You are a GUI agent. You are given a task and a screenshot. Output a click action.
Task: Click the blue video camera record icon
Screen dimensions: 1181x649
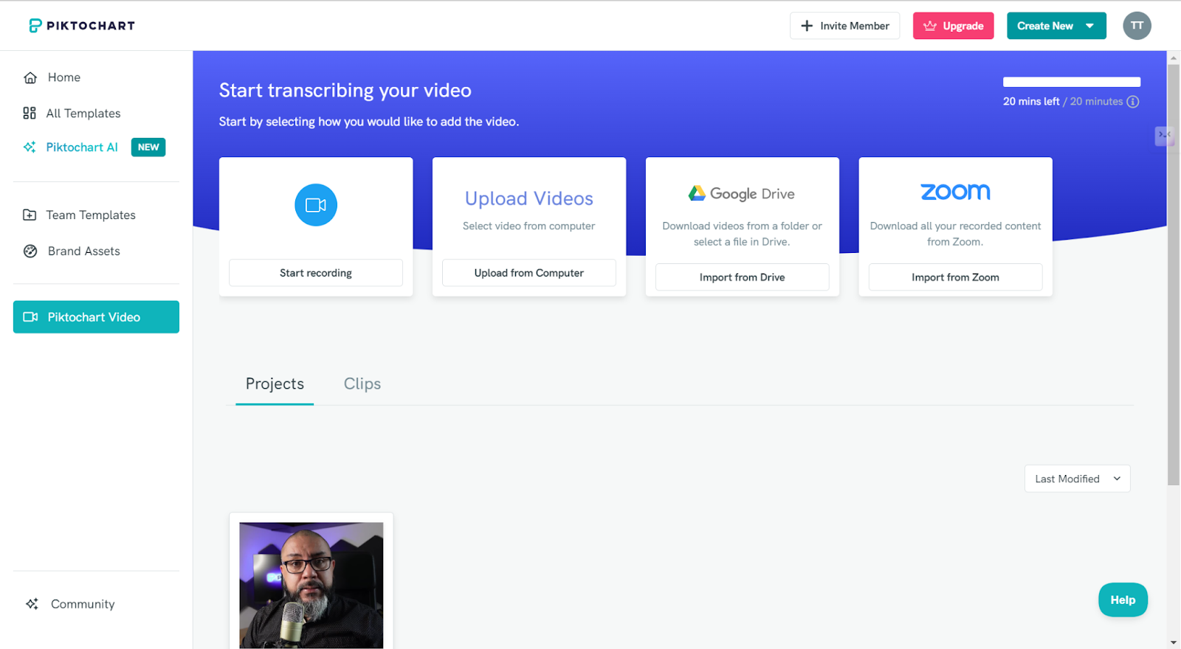316,205
